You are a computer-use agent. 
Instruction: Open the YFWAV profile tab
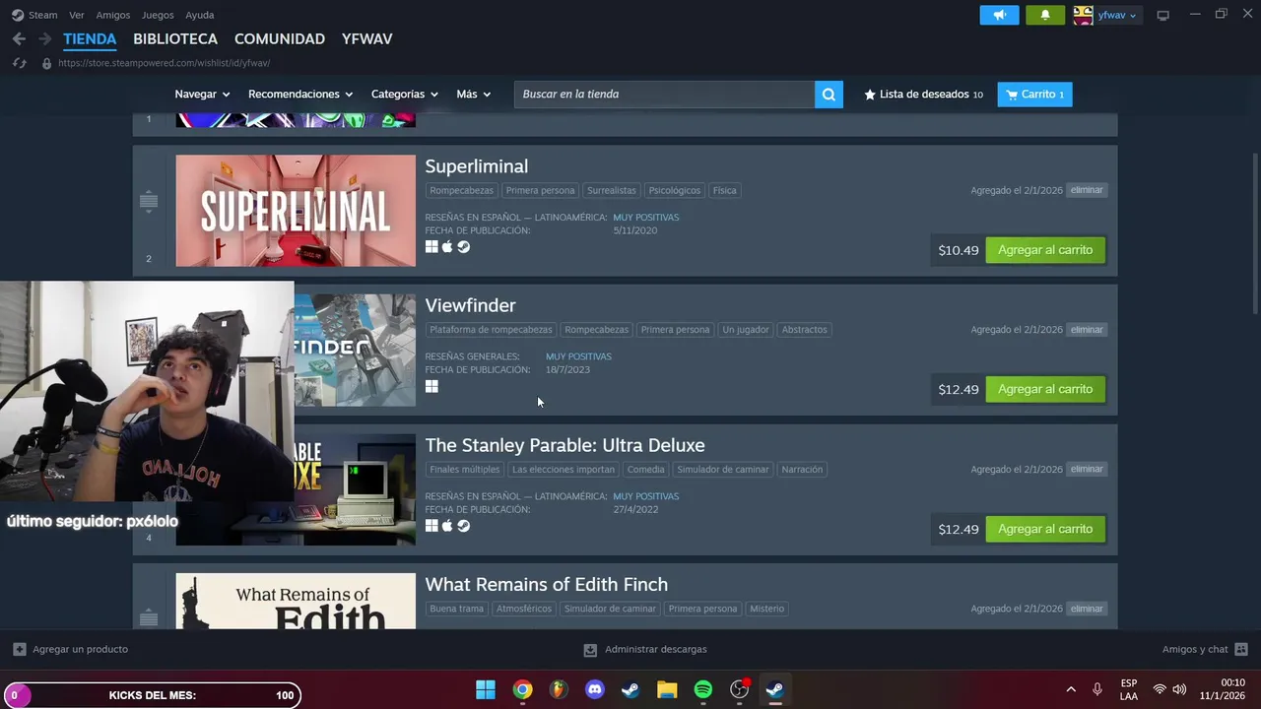(367, 39)
